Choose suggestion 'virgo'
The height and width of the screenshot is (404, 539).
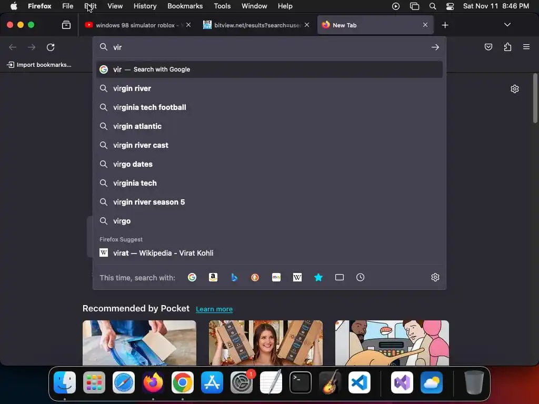[269, 221]
